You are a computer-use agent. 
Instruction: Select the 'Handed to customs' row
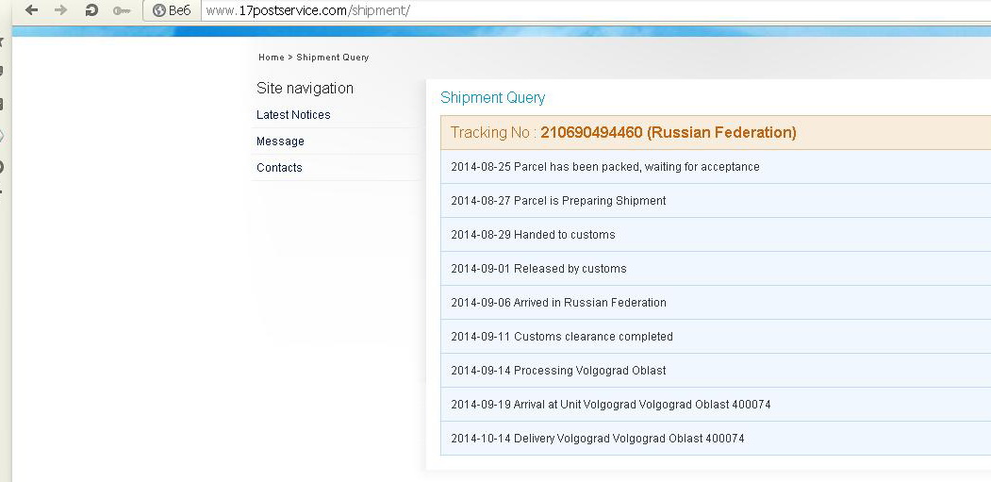[x=533, y=235]
